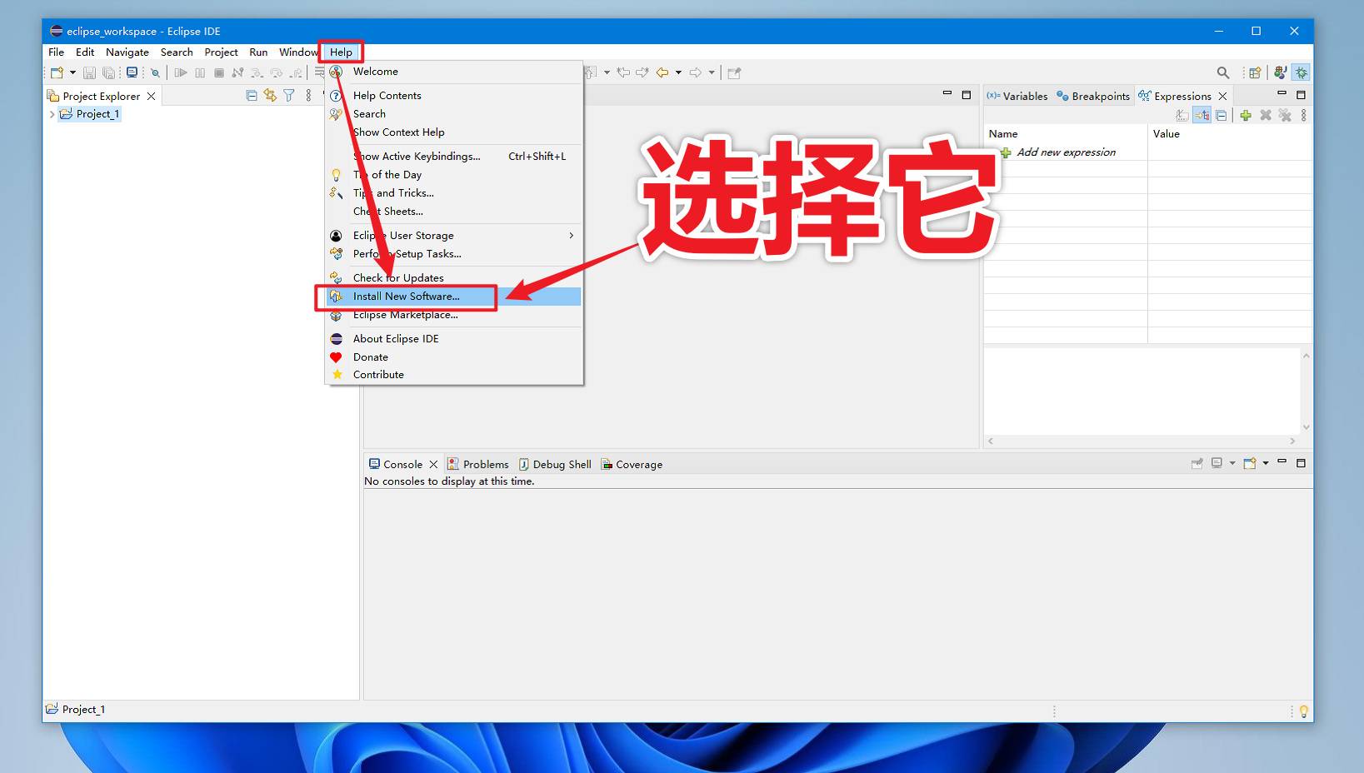Click Forward navigation arrow in toolbar

point(696,72)
